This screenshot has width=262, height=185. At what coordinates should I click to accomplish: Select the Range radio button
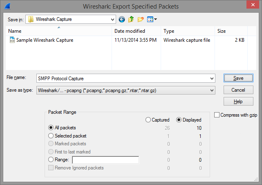coord(51,159)
